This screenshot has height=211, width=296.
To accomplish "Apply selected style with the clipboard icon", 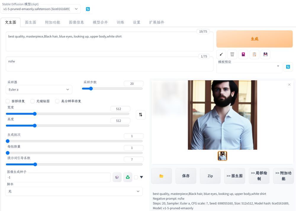I will (254, 55).
